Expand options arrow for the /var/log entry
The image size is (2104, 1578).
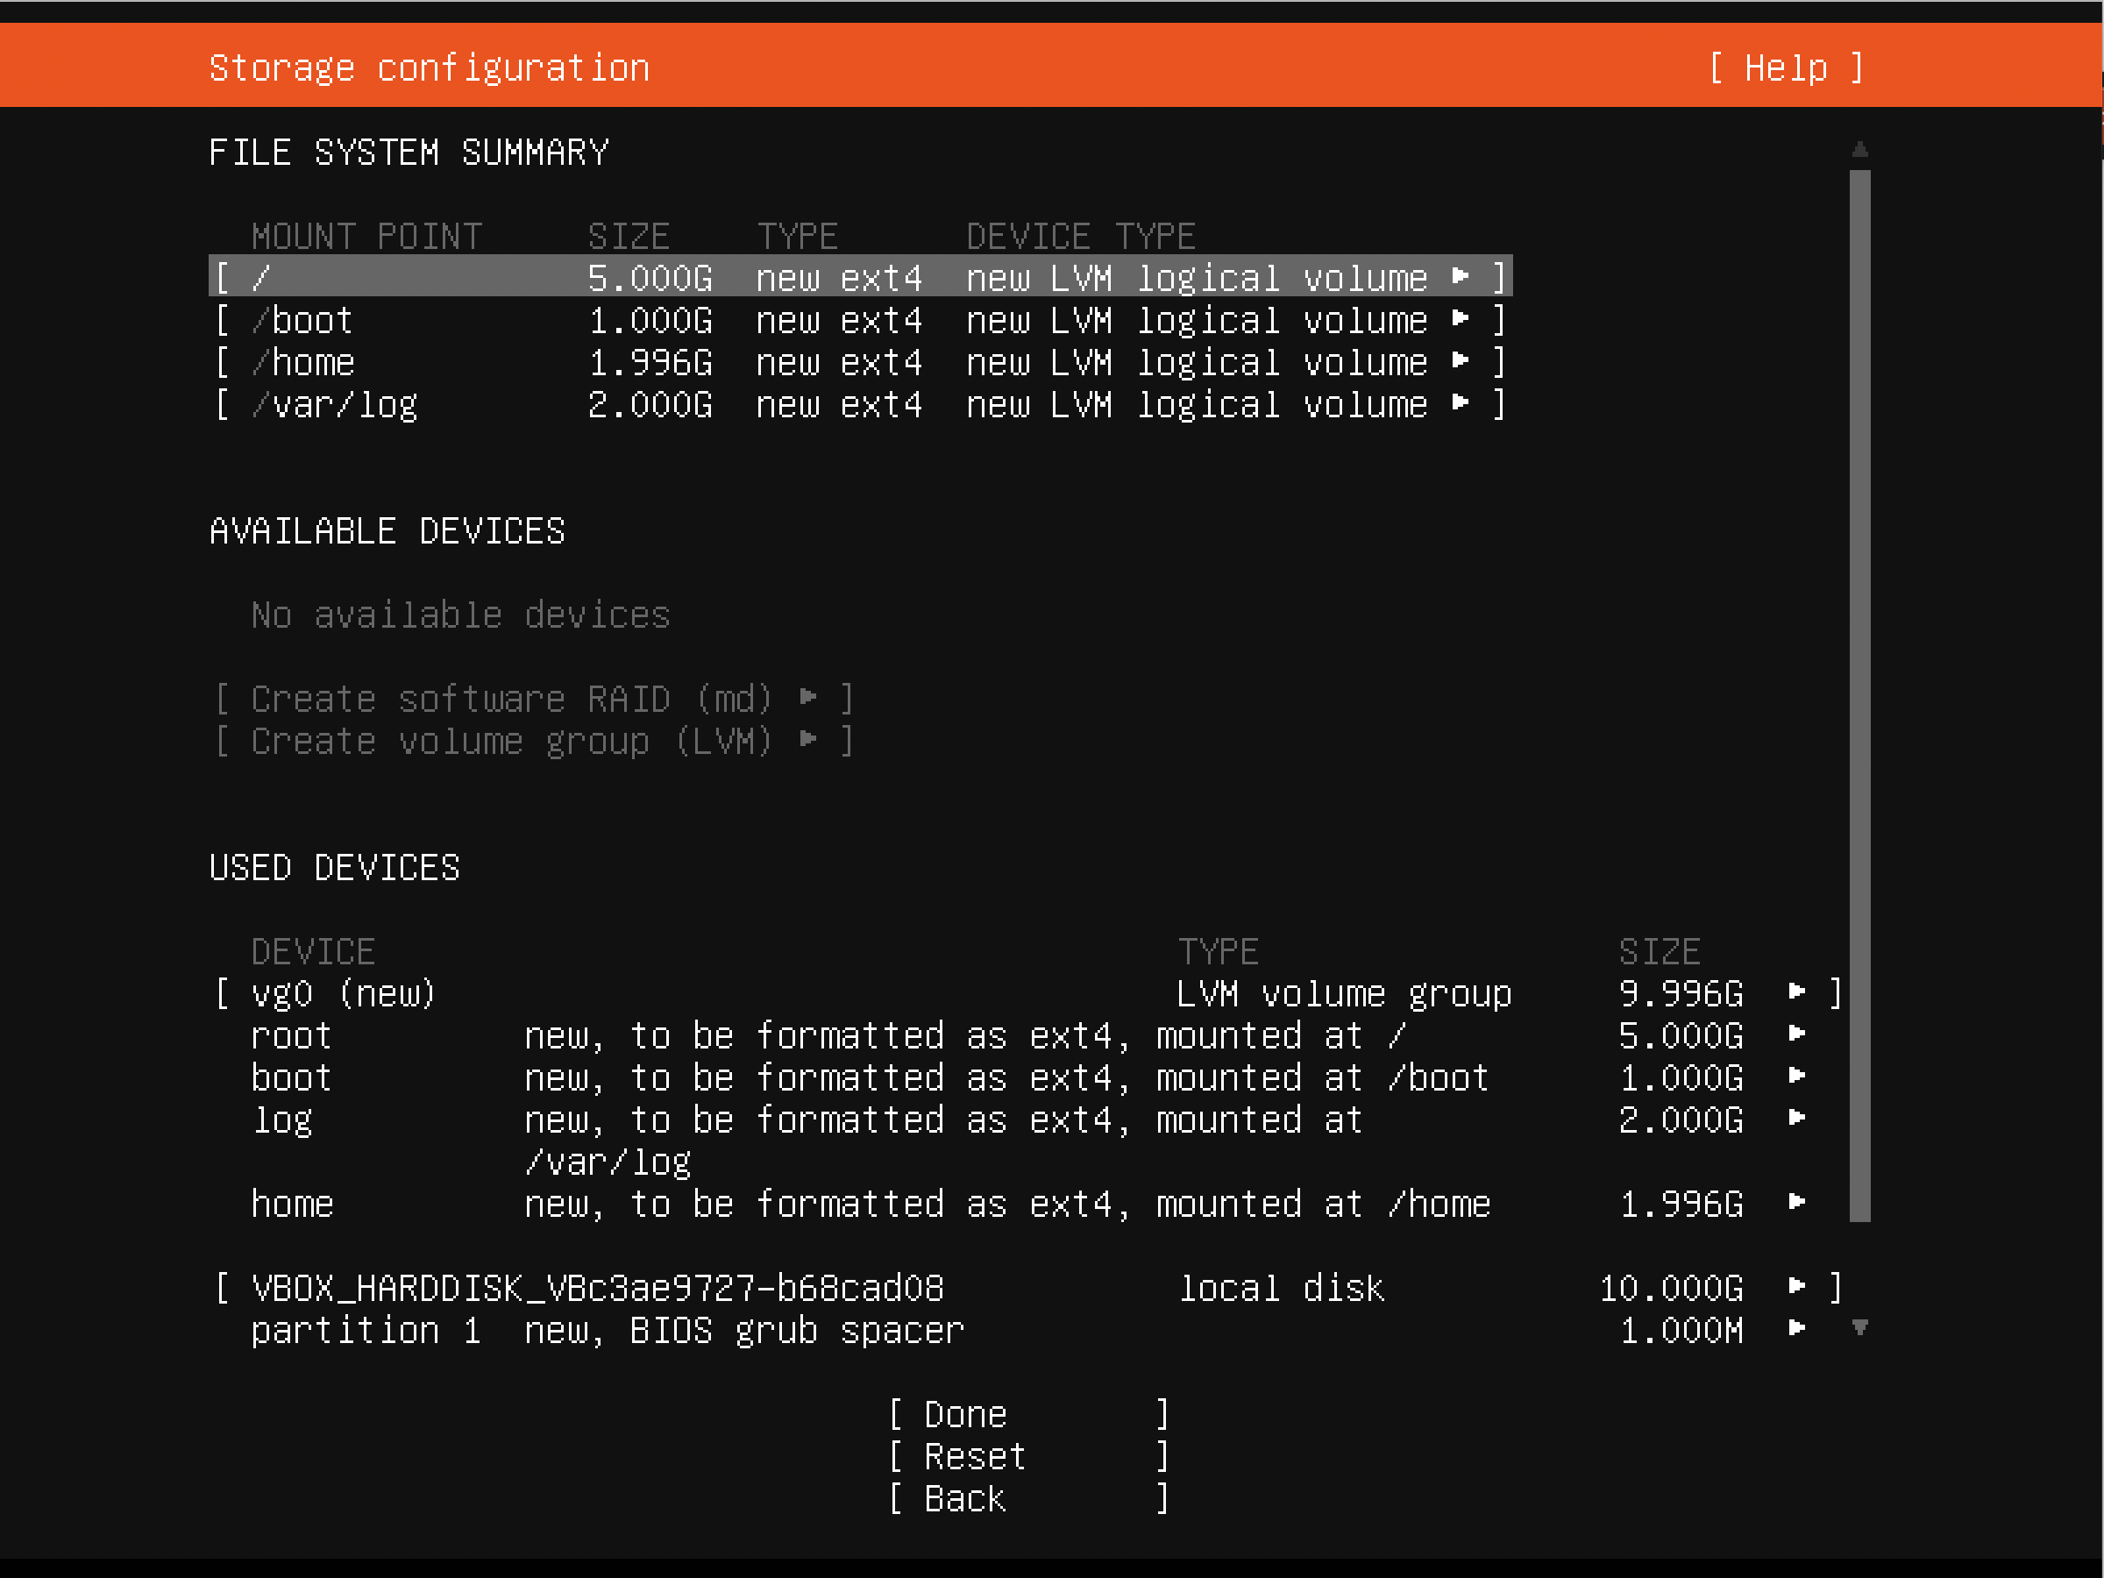point(1462,404)
